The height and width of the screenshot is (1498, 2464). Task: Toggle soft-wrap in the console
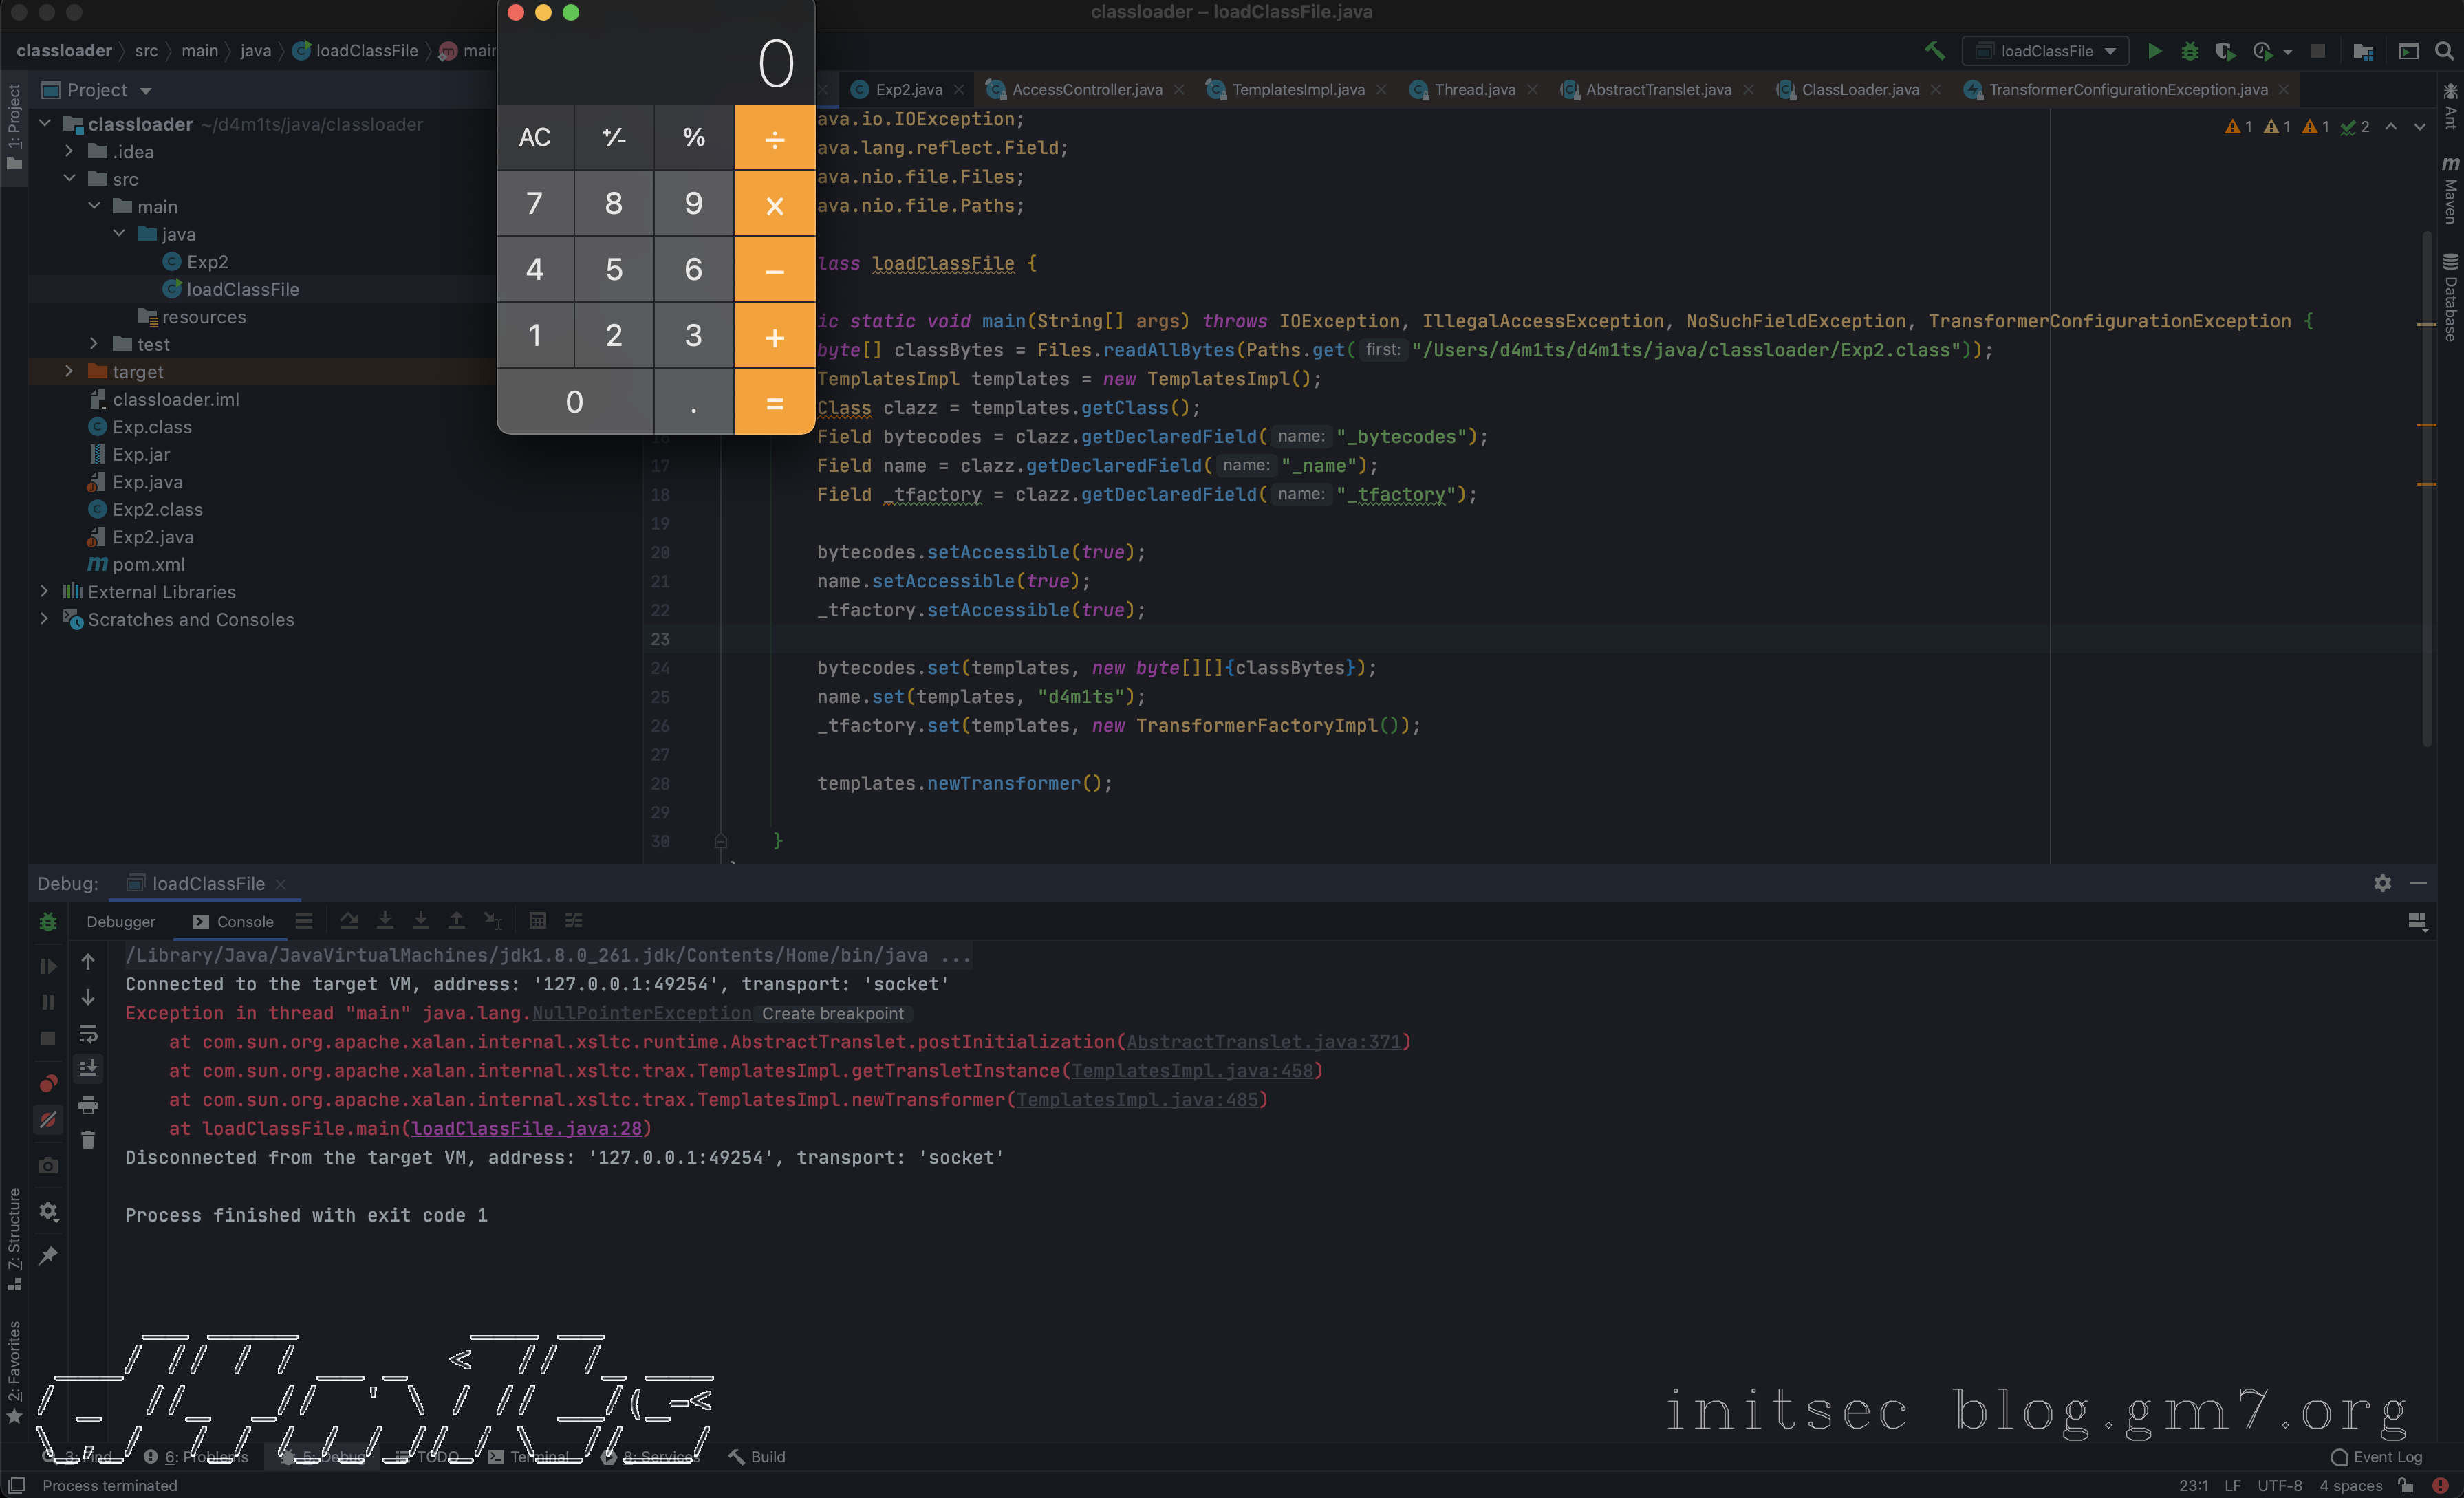pyautogui.click(x=88, y=1033)
